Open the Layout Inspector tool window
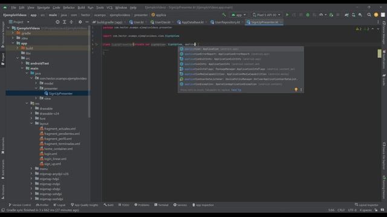 (x=366, y=205)
